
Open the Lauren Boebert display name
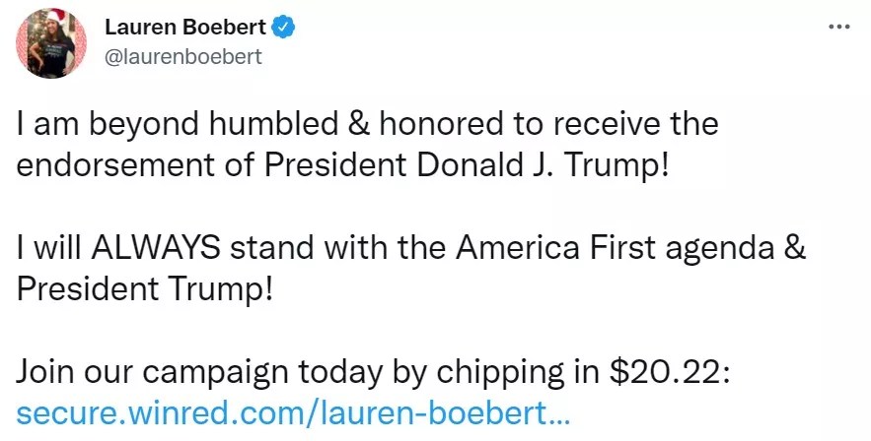(185, 28)
